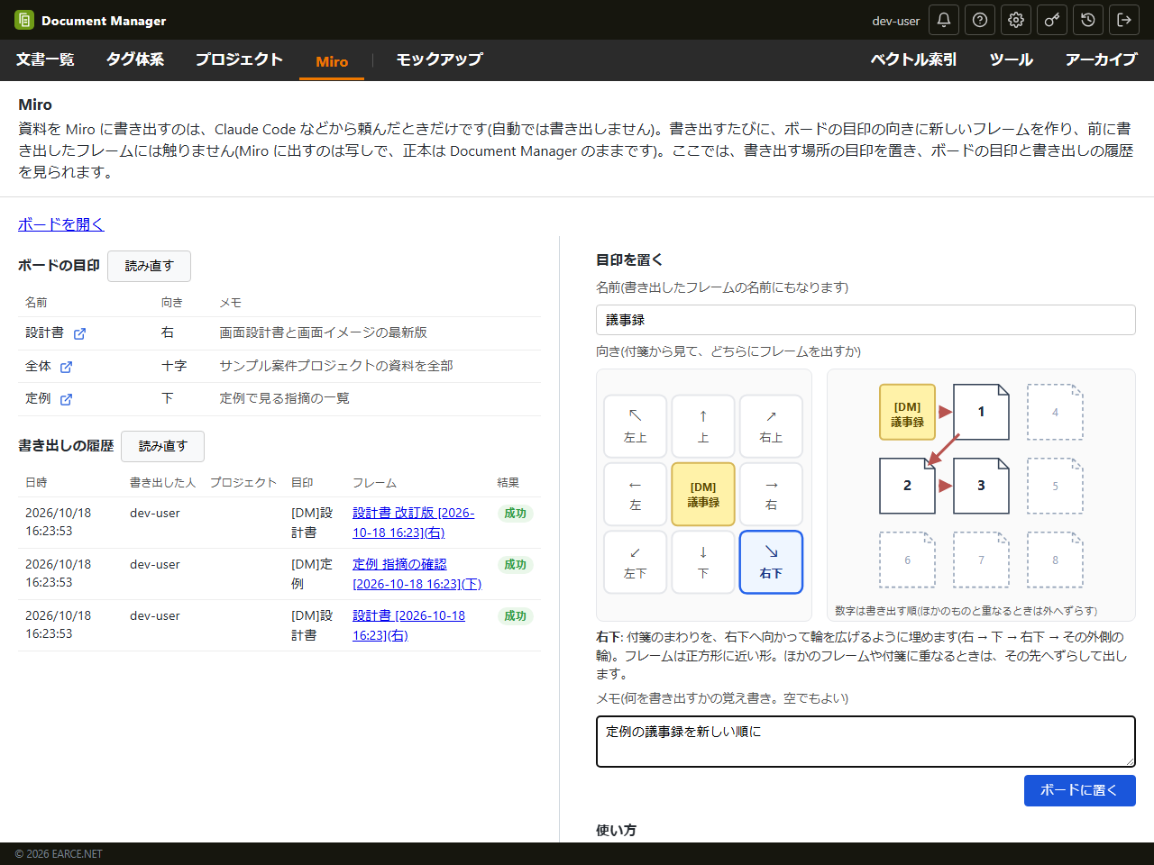Open the notifications bell icon
1154x865 pixels.
(944, 20)
